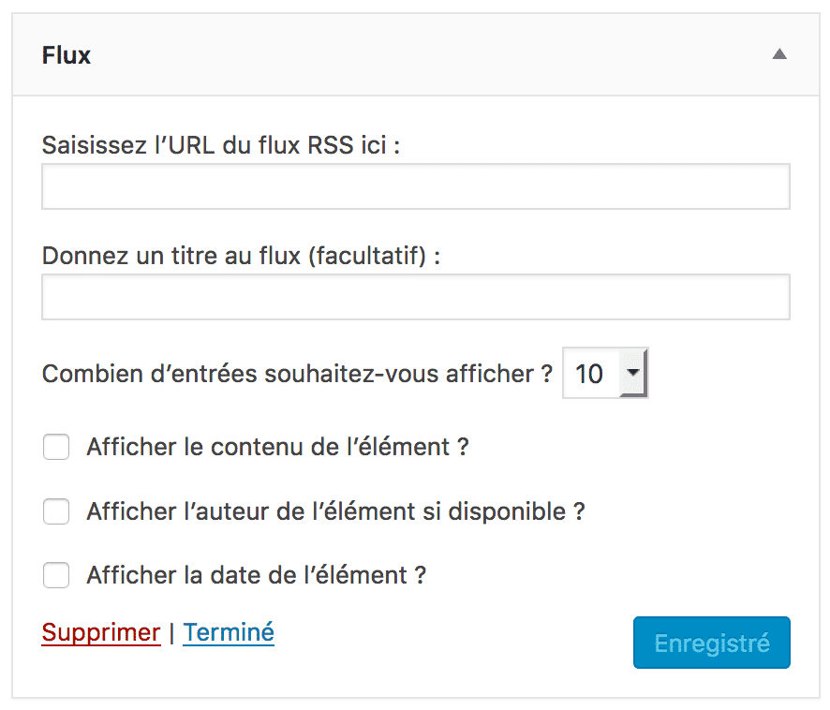Click the 'Afficher le contenu de l'élément ?' label text
This screenshot has height=710, width=830.
tap(277, 448)
